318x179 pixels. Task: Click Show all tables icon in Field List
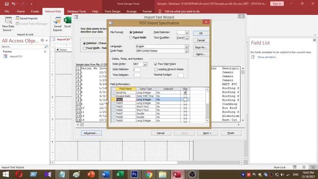coord(253,57)
